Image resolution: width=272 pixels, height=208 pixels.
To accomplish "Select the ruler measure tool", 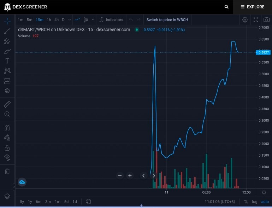I will click(x=7, y=104).
